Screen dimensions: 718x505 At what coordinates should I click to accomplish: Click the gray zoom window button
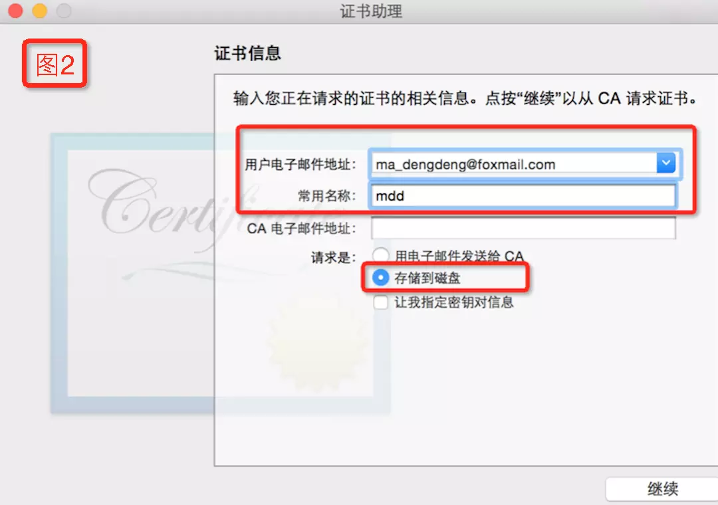(64, 10)
